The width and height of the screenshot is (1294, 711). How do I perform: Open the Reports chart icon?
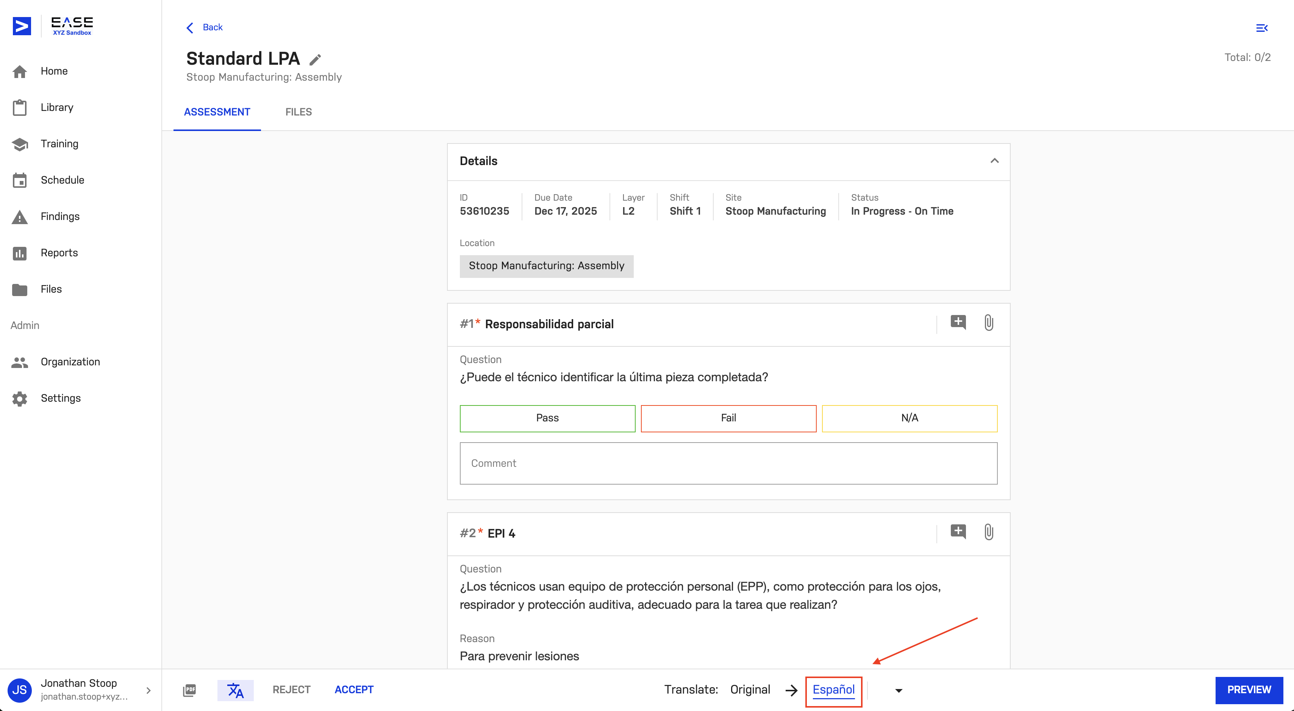click(x=20, y=253)
